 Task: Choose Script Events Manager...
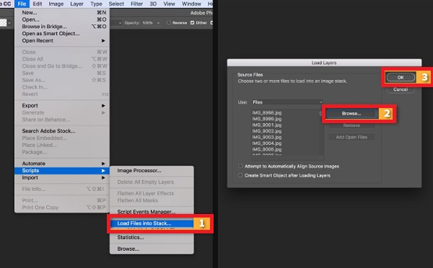[x=152, y=212]
